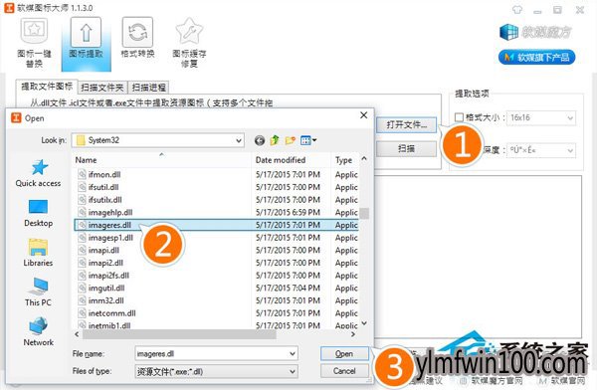
Task: Go up one folder level
Action: [x=275, y=140]
